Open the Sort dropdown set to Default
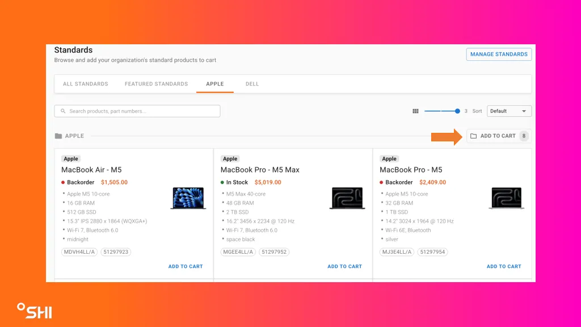Image resolution: width=581 pixels, height=327 pixels. [x=509, y=111]
